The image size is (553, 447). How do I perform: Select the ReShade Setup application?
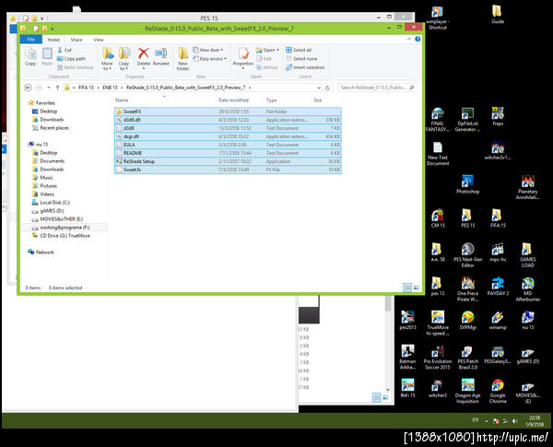[228, 161]
